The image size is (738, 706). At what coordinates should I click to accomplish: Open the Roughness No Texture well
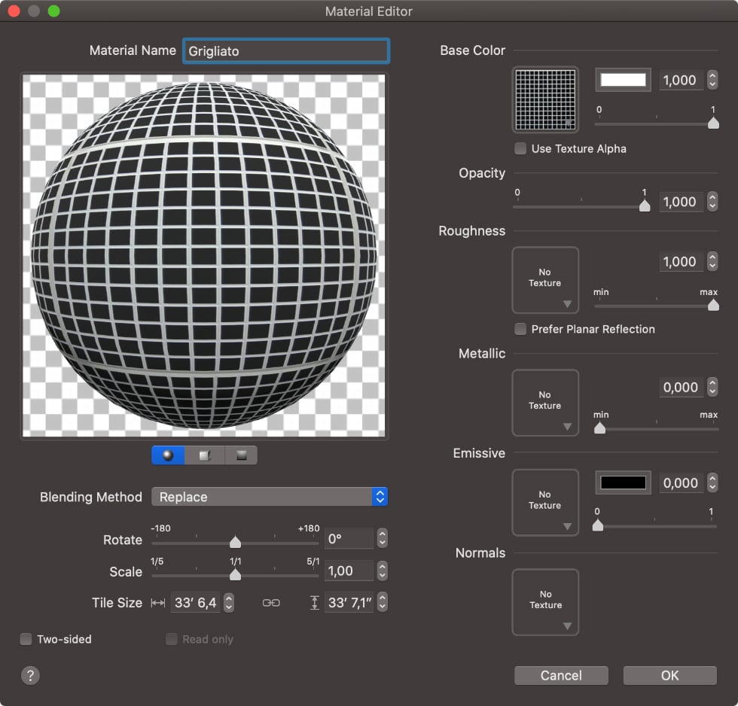click(545, 279)
